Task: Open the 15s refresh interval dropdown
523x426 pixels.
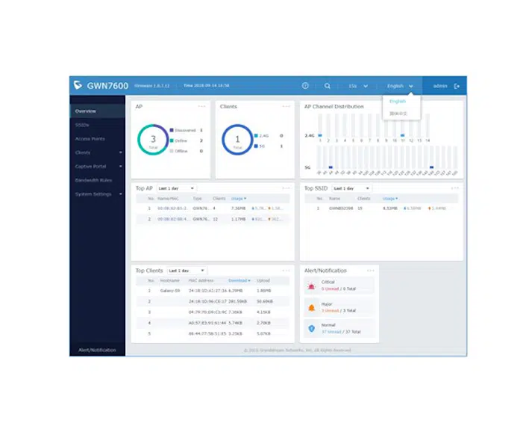Action: pyautogui.click(x=358, y=86)
